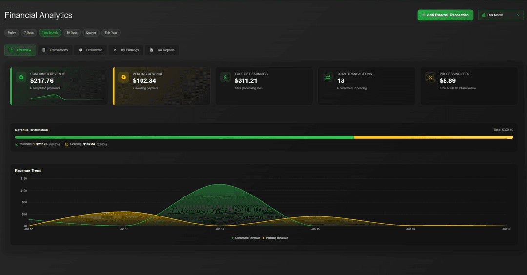
Task: Click the Revenue Distribution heading
Action: coord(31,130)
